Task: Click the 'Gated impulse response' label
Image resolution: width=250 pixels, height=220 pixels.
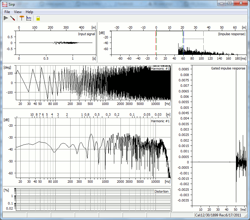Action: tap(228, 68)
